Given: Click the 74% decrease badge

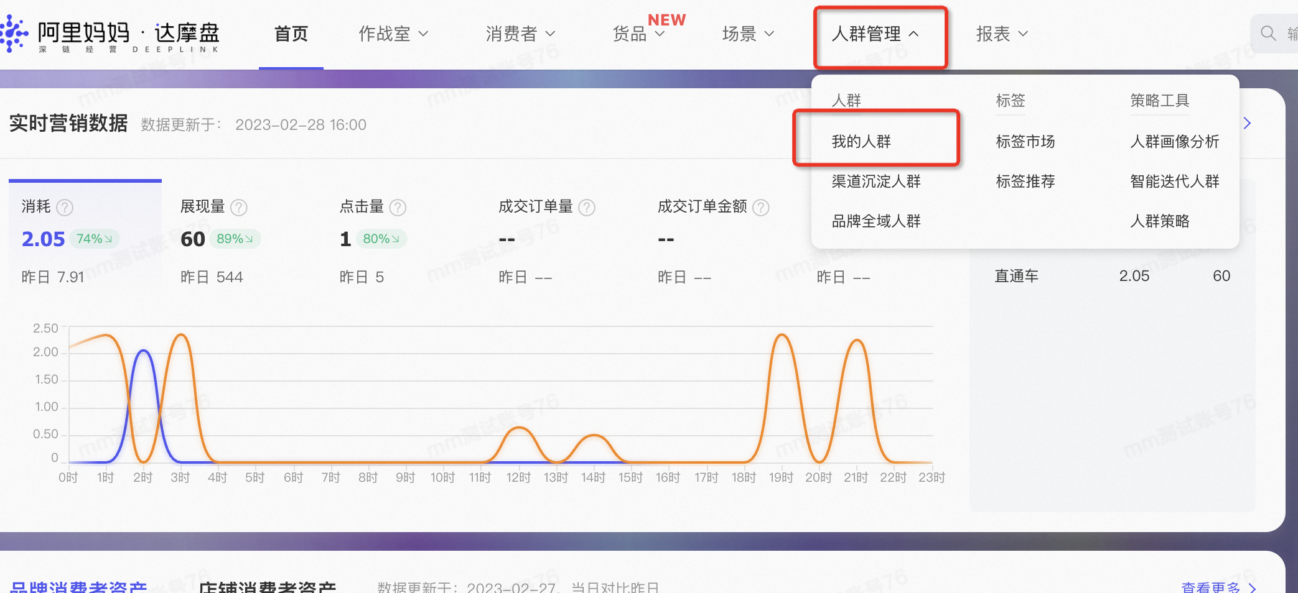Looking at the screenshot, I should point(94,239).
